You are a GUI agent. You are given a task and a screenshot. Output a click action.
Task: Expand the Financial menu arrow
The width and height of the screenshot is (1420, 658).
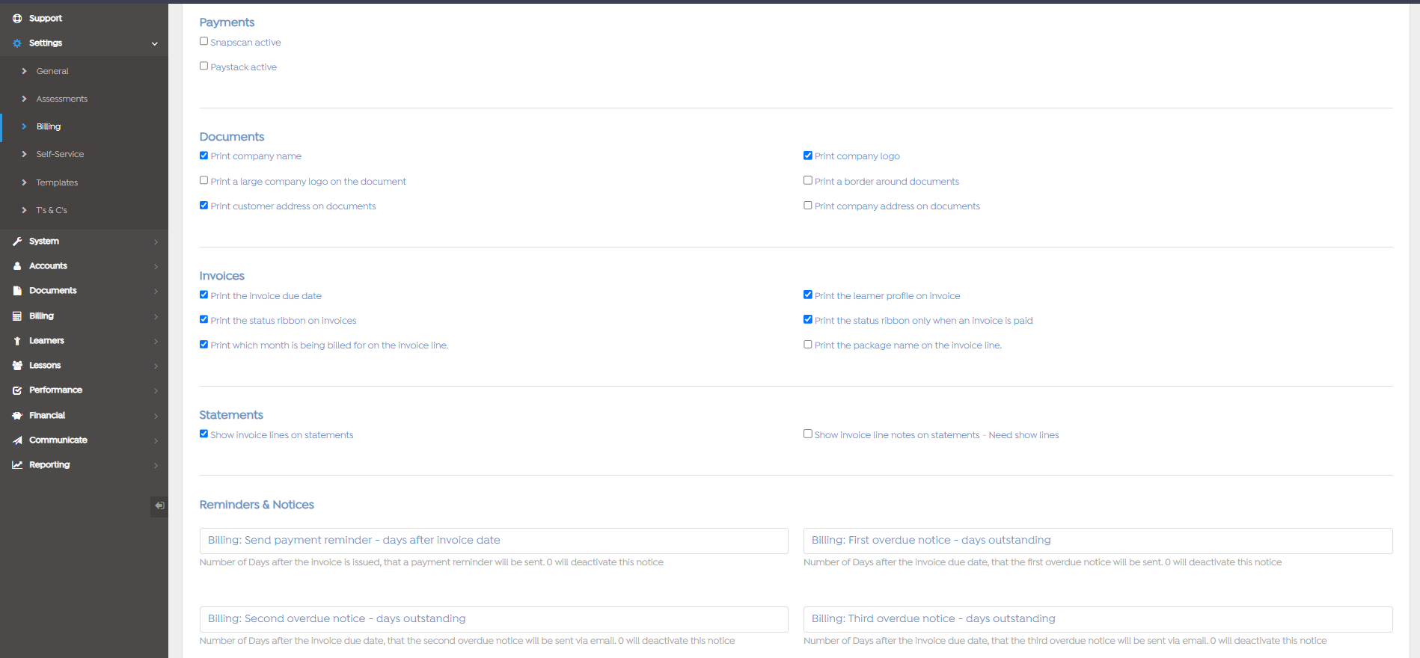coord(156,416)
